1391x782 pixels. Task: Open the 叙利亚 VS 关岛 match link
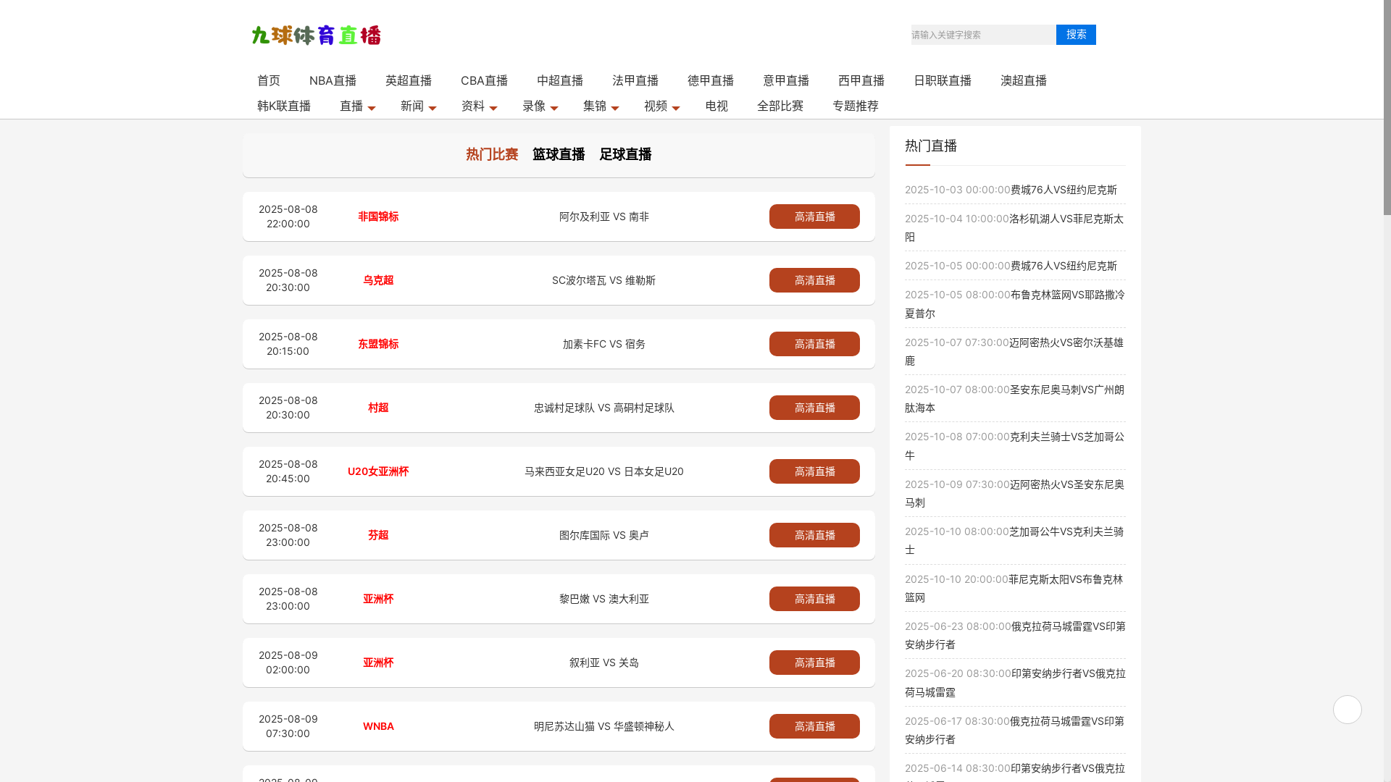pos(604,663)
